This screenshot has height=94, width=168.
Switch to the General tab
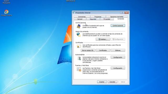coord(80,19)
